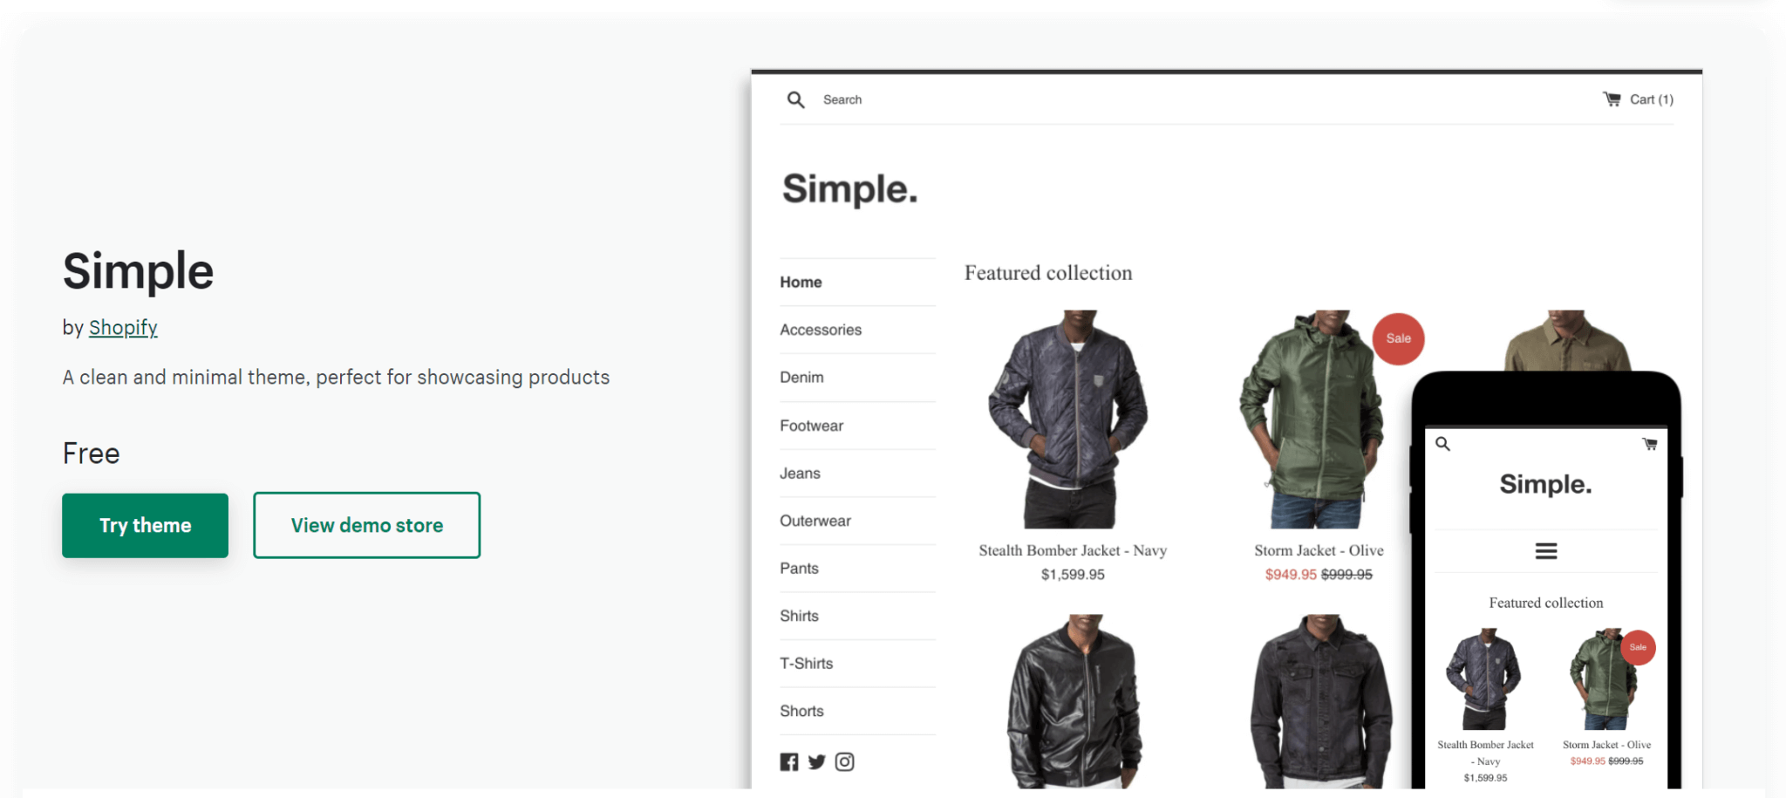This screenshot has height=798, width=1786.
Task: Click View demo store button
Action: (x=367, y=525)
